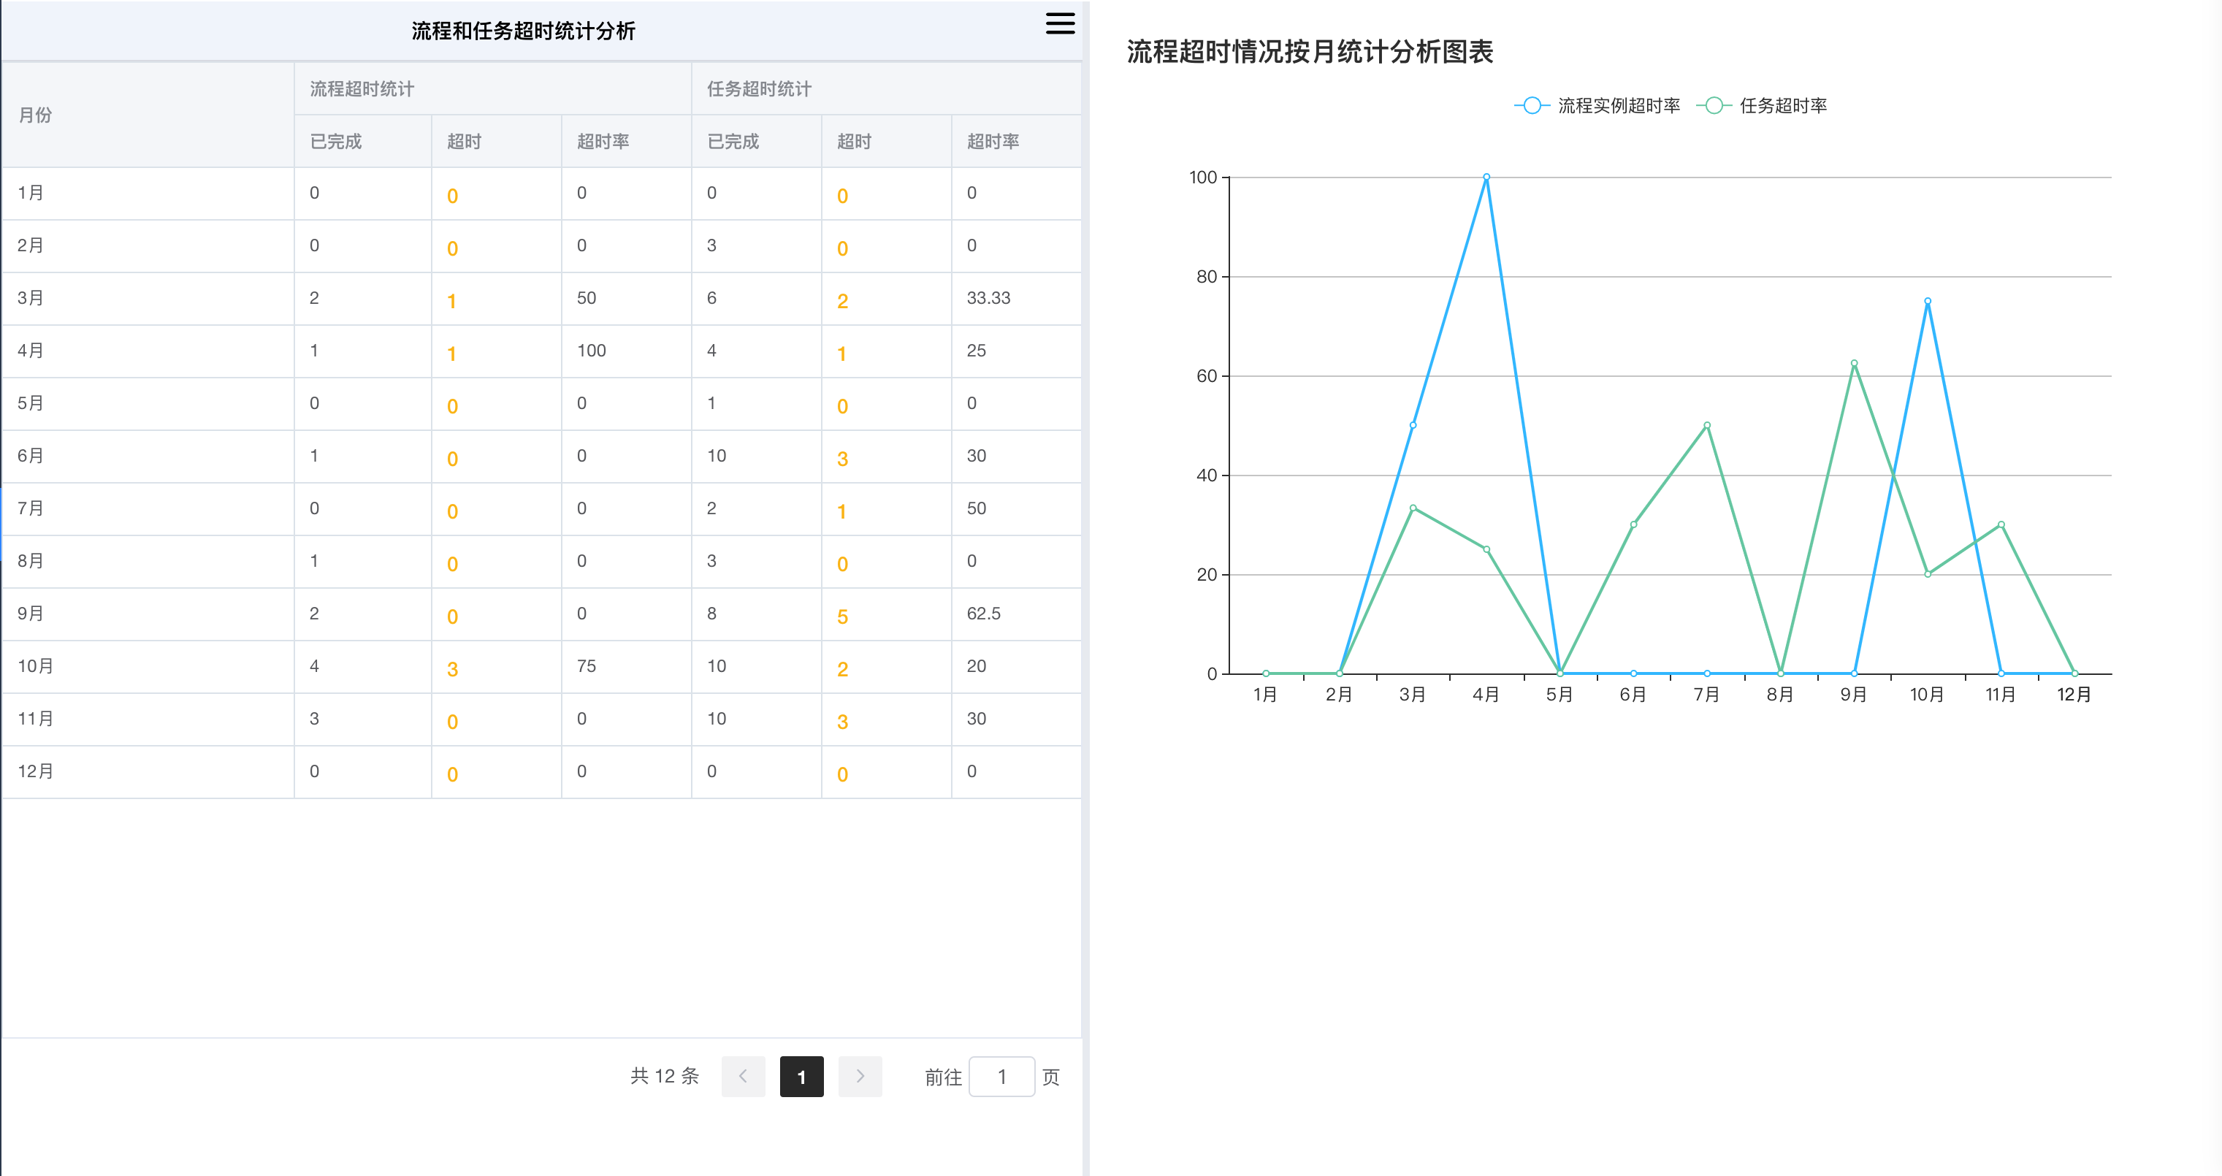
Task: Open 4月 process timeout count 1
Action: tap(451, 354)
